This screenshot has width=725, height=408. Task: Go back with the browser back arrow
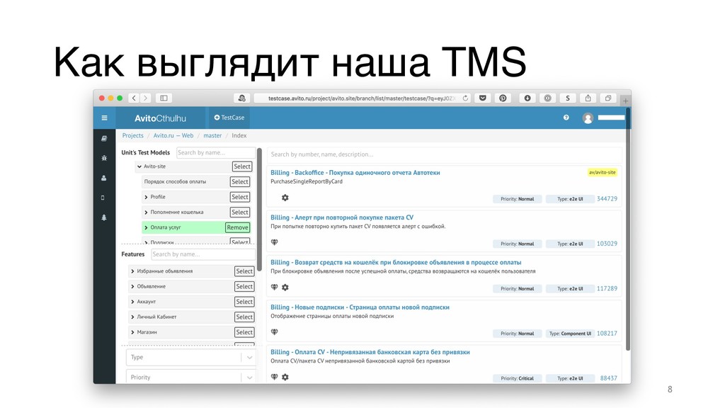coord(134,98)
